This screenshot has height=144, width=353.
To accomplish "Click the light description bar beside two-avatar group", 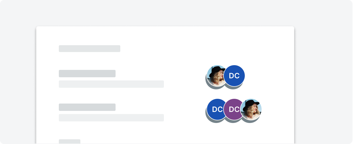I will tap(111, 84).
